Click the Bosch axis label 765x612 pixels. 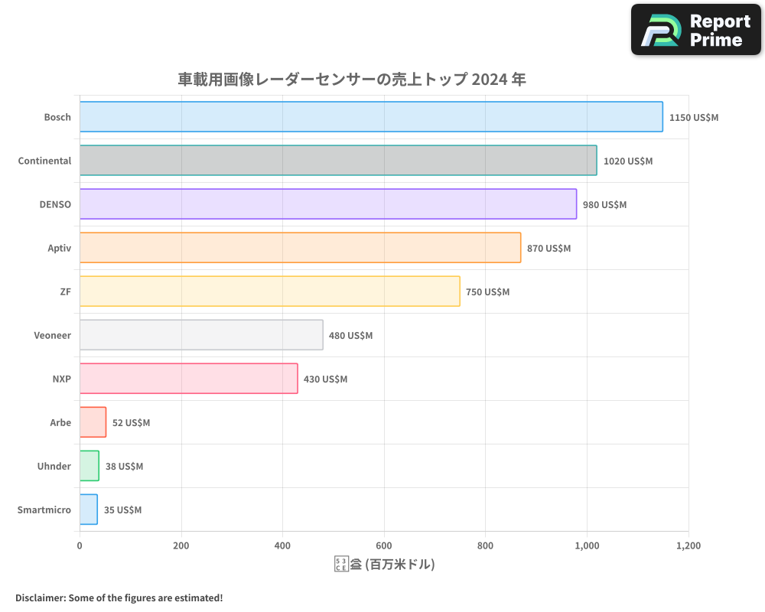[59, 117]
